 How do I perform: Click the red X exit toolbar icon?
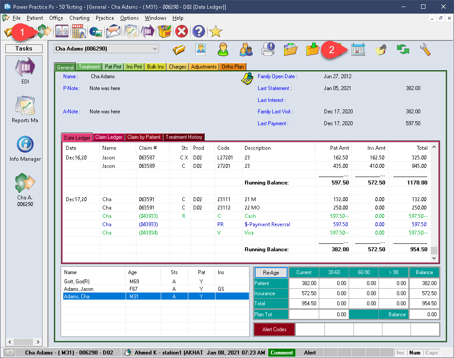[x=181, y=31]
